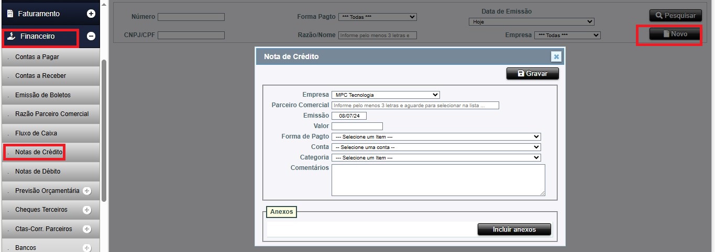Expand Ctas-Corr. Parceiros plus icon
The height and width of the screenshot is (252, 715).
87,229
